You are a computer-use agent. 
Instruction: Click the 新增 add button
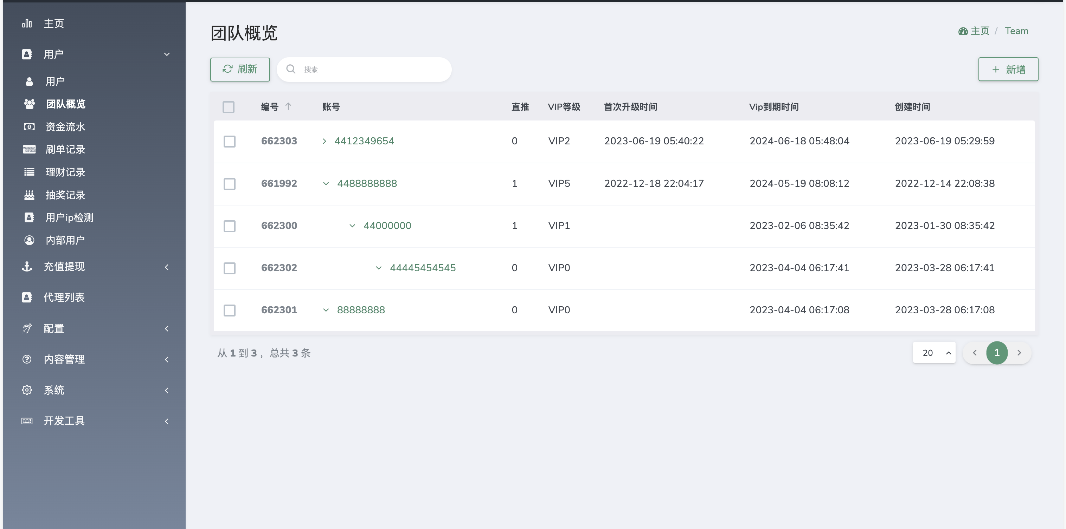pos(1008,69)
